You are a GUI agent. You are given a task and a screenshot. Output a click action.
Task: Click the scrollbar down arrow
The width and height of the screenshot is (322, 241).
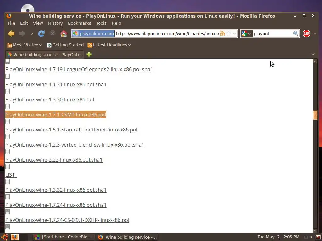point(315,231)
